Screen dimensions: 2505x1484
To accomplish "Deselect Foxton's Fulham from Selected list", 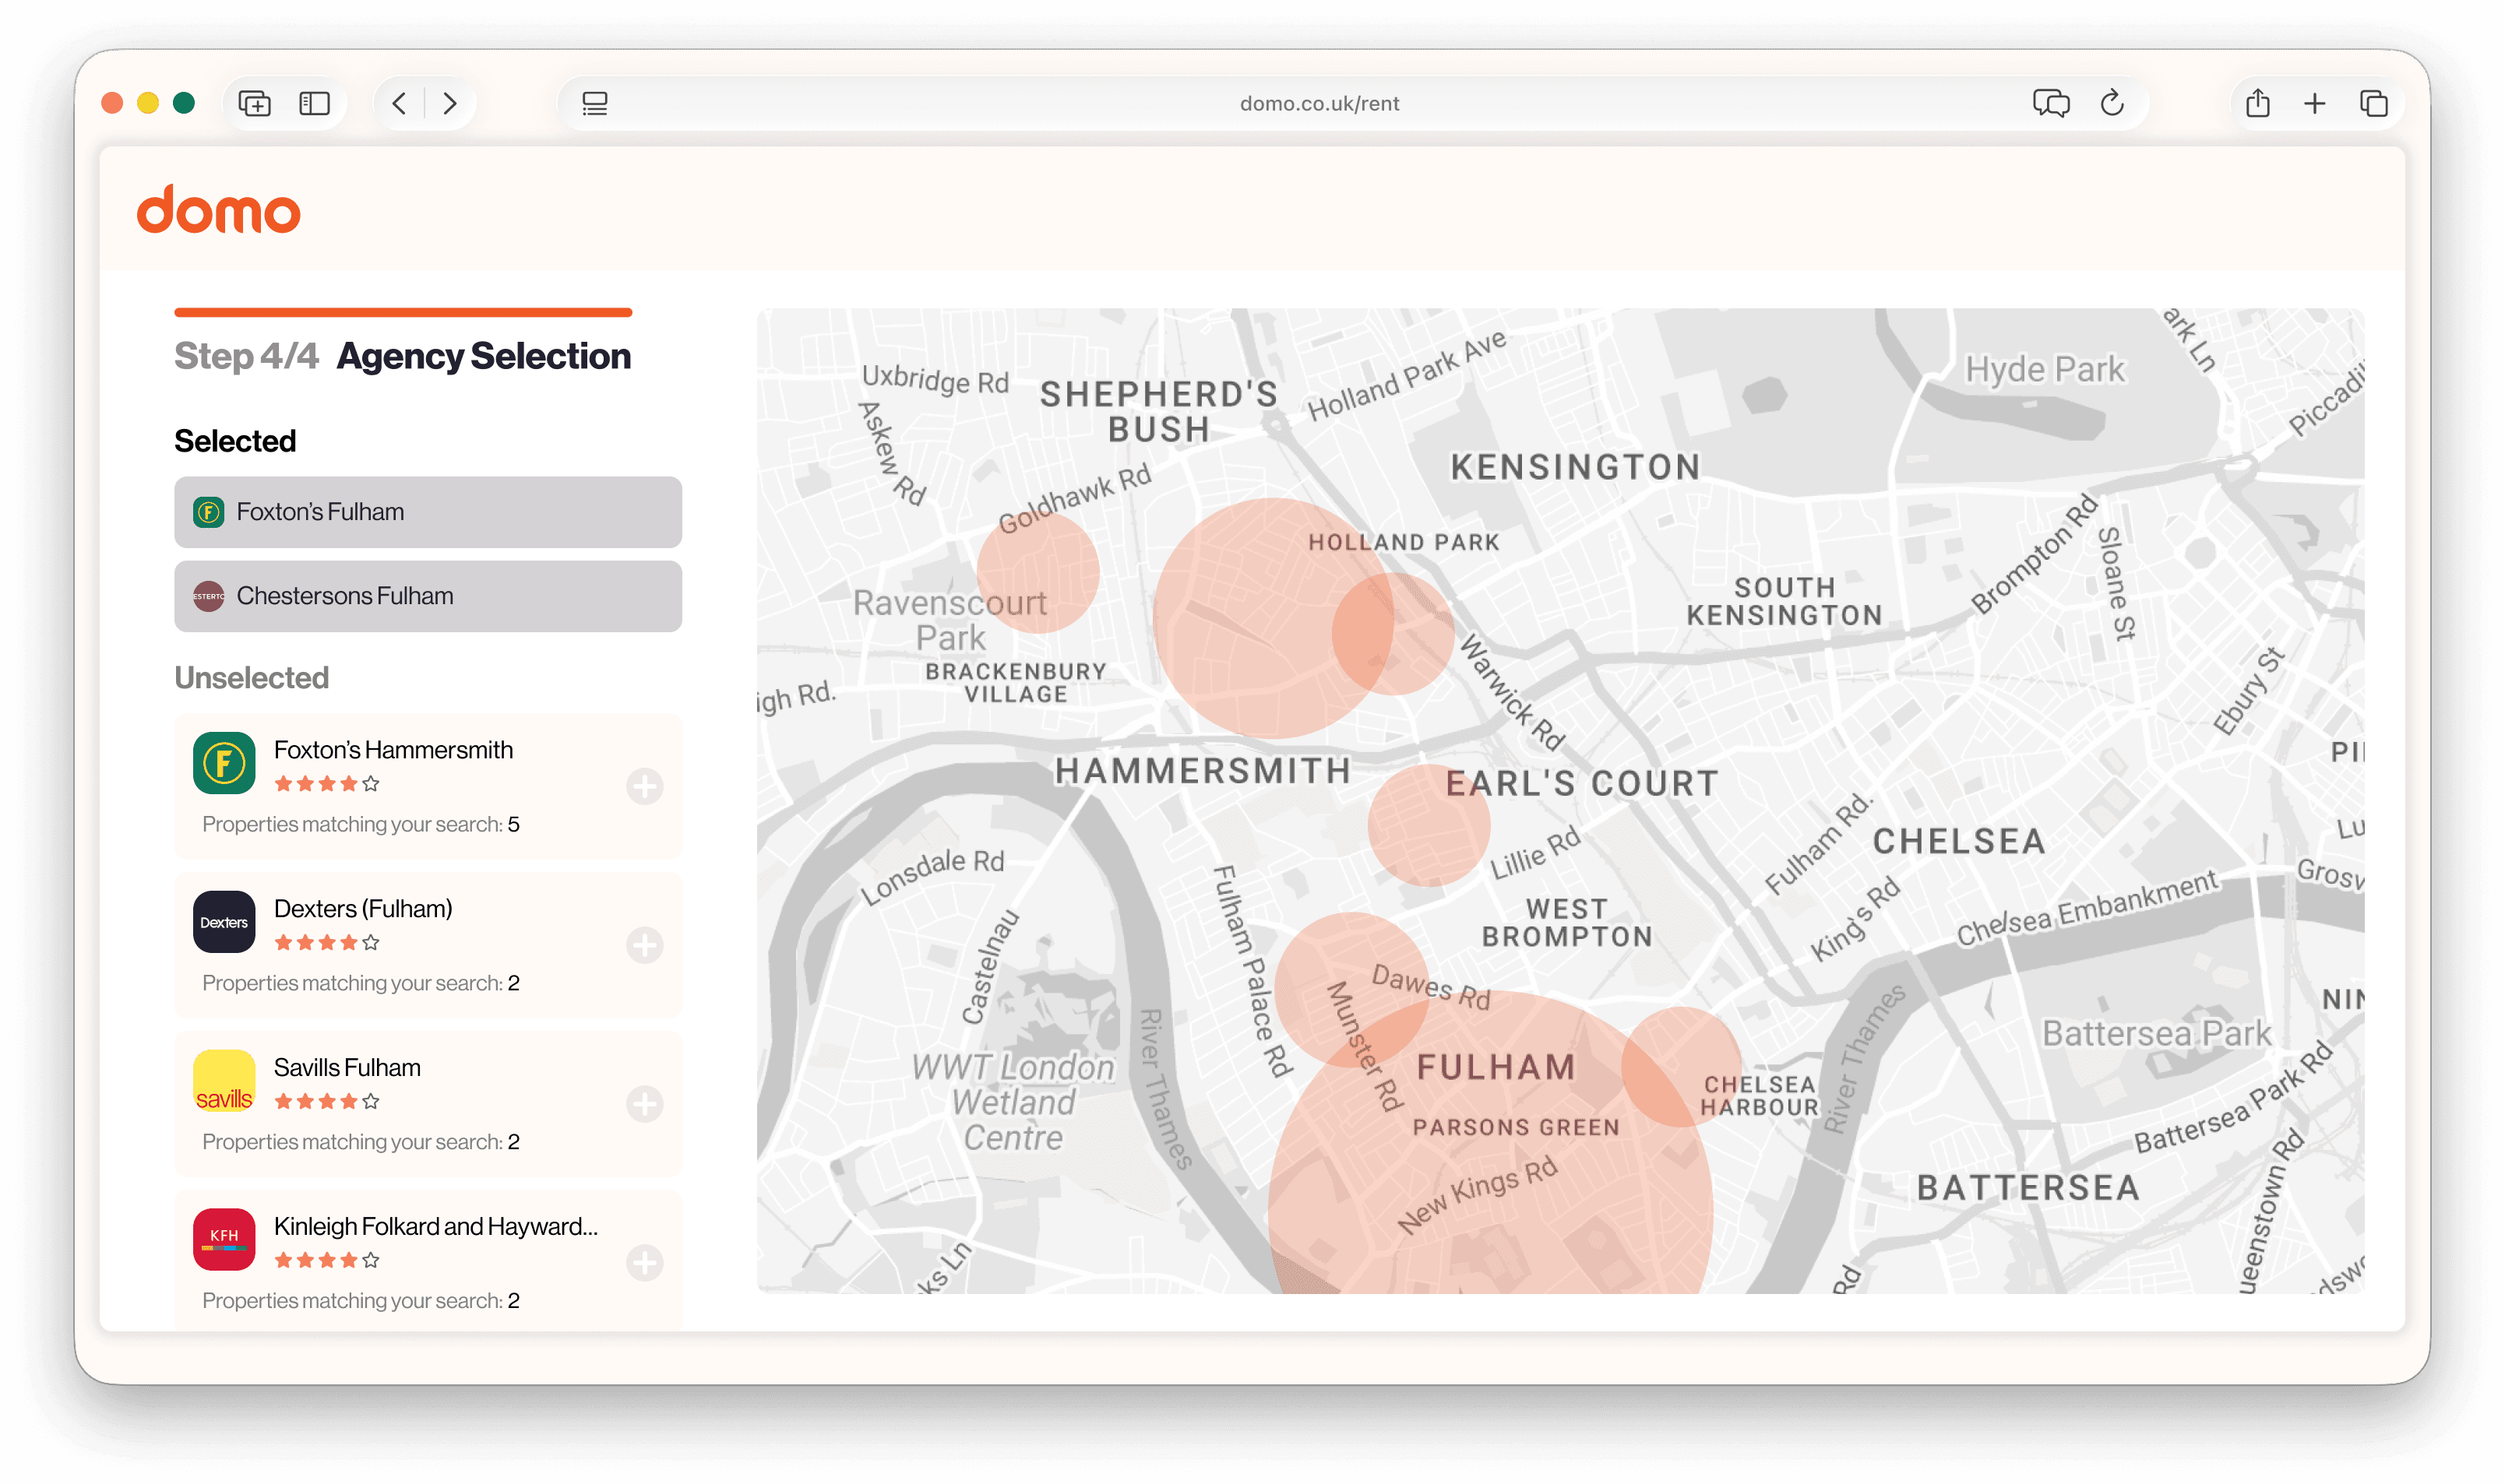I will point(427,512).
